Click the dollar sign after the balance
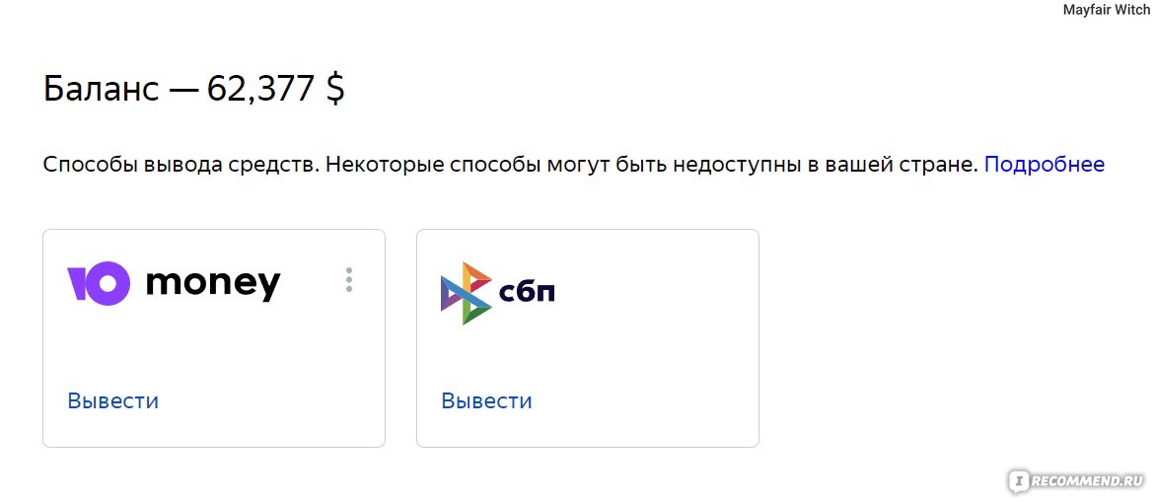The width and height of the screenshot is (1154, 502). 335,90
